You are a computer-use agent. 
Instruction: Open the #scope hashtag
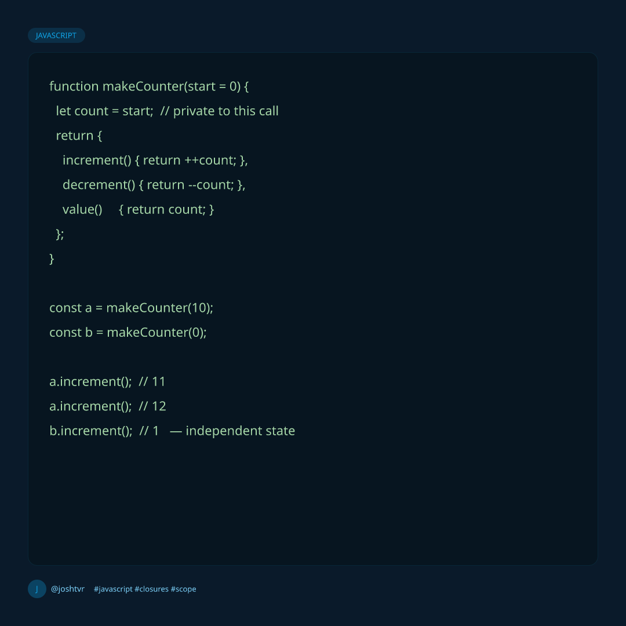point(184,589)
